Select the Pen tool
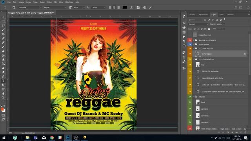The image size is (251, 141). click(x=3, y=76)
